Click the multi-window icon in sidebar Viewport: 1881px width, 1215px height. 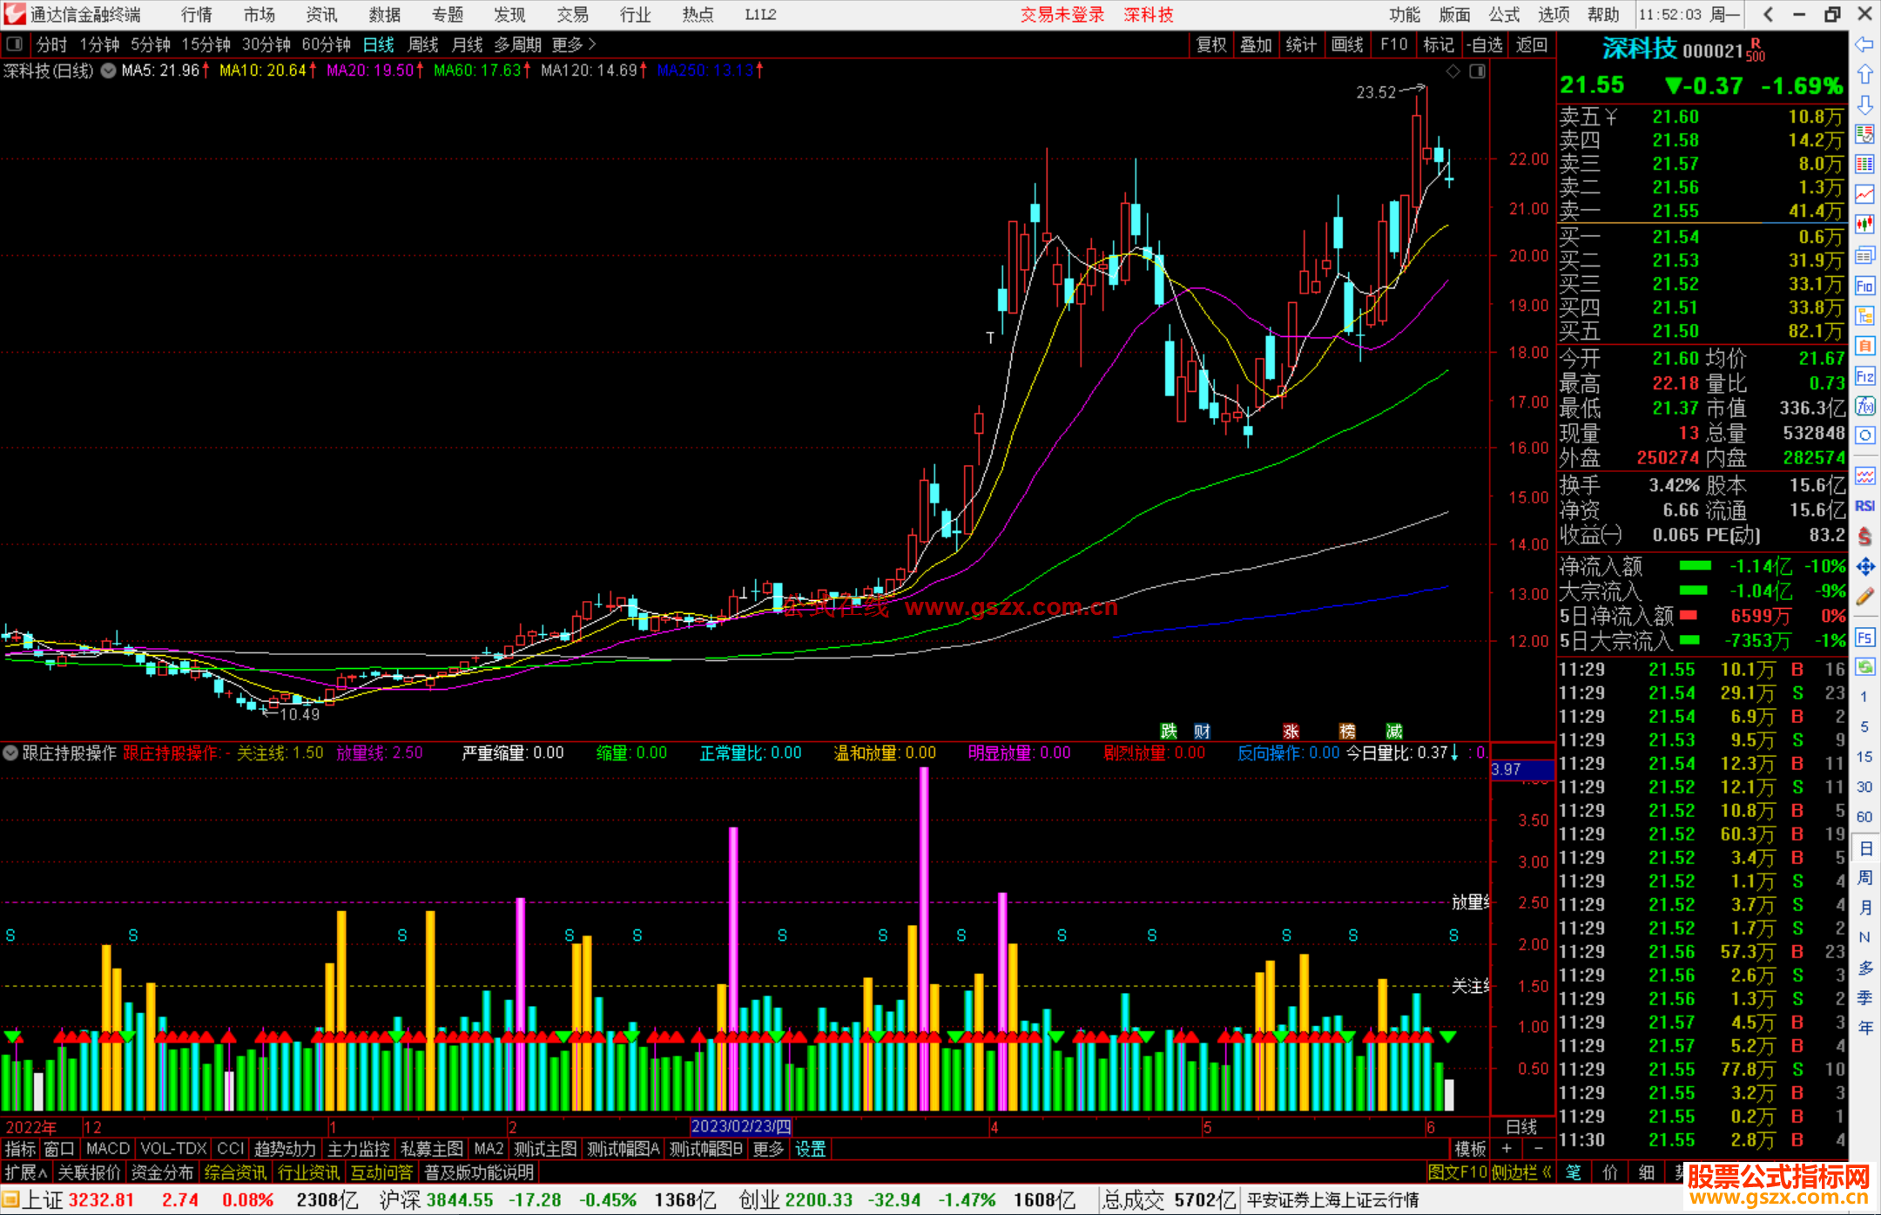tap(1864, 255)
